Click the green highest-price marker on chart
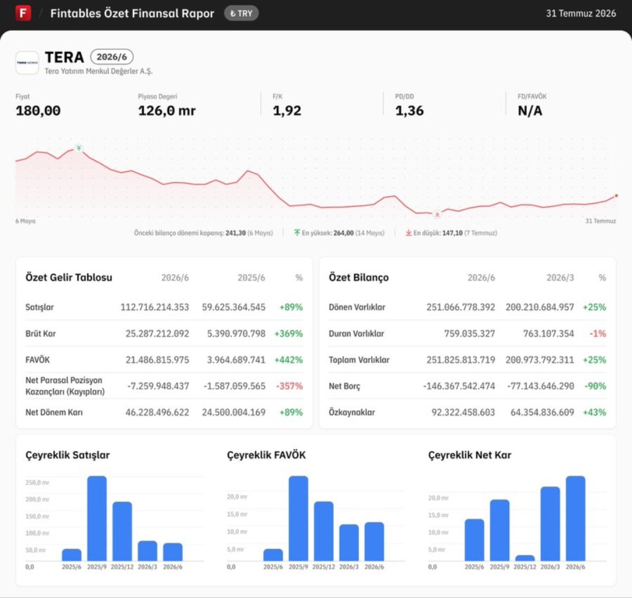The image size is (632, 598). (78, 148)
